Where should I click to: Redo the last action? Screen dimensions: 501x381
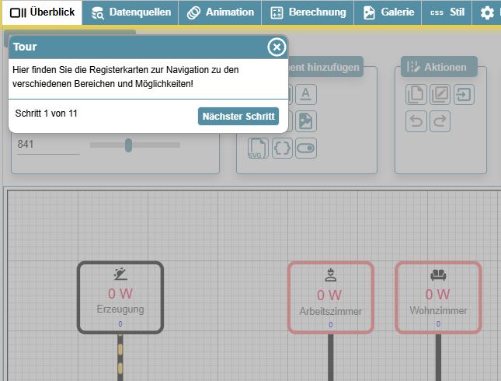[440, 121]
